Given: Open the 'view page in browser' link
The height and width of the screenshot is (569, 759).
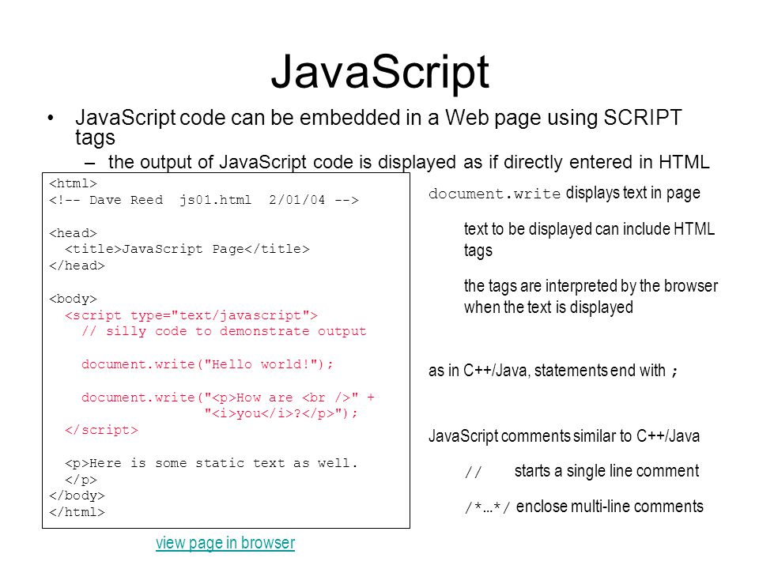Looking at the screenshot, I should pyautogui.click(x=225, y=543).
